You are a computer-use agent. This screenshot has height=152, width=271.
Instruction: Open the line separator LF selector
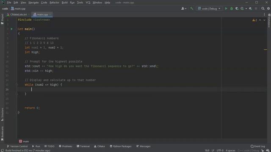(213, 150)
